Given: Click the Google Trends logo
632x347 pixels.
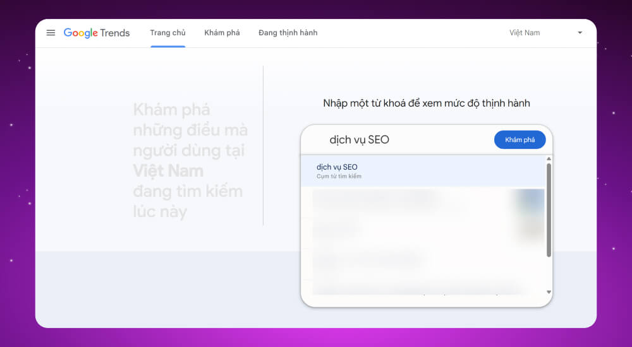Looking at the screenshot, I should pyautogui.click(x=97, y=33).
